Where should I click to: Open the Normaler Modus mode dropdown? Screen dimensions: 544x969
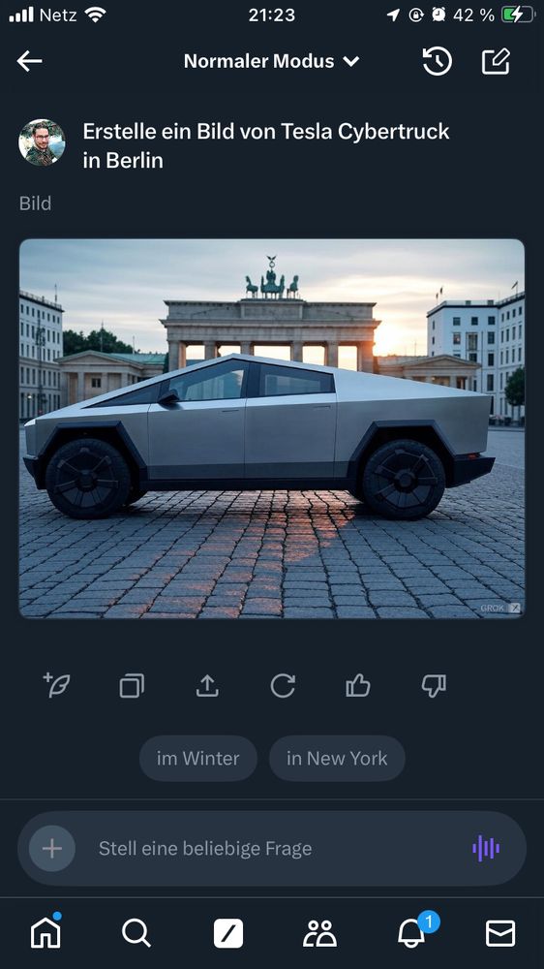point(272,61)
